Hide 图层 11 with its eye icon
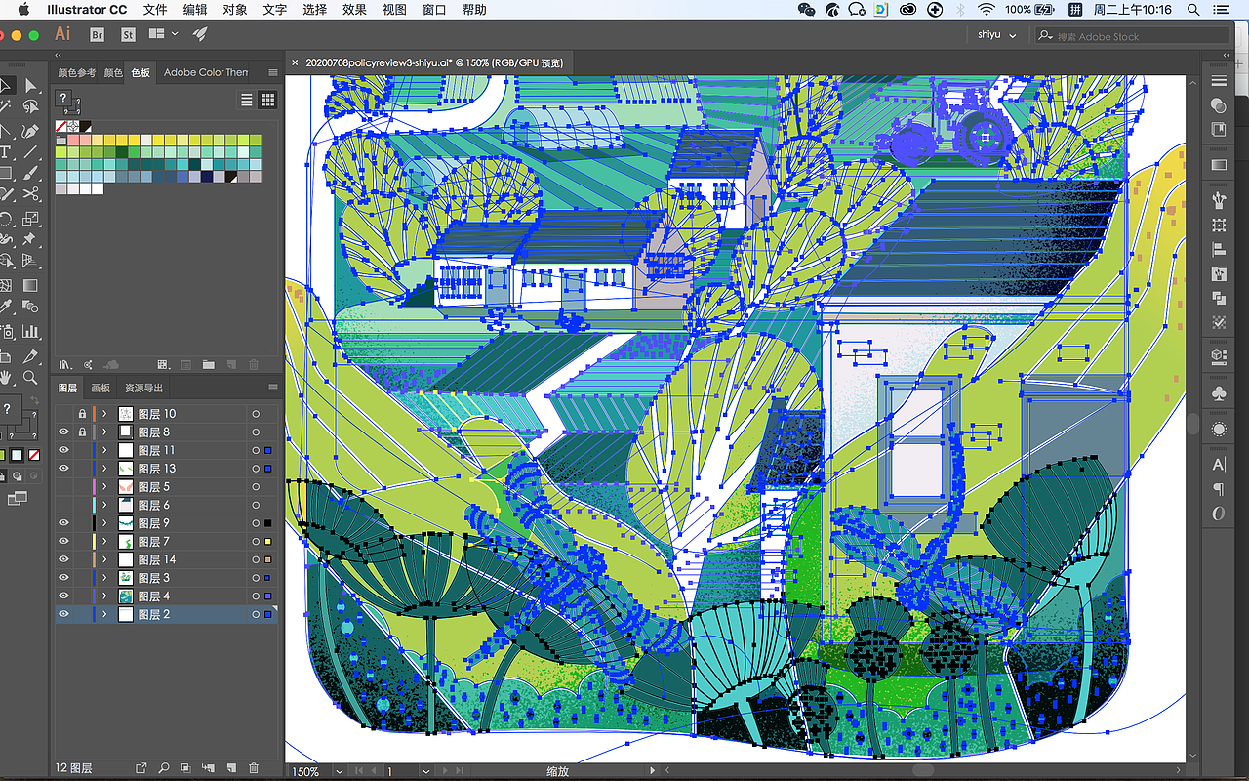Image resolution: width=1249 pixels, height=781 pixels. (x=63, y=450)
